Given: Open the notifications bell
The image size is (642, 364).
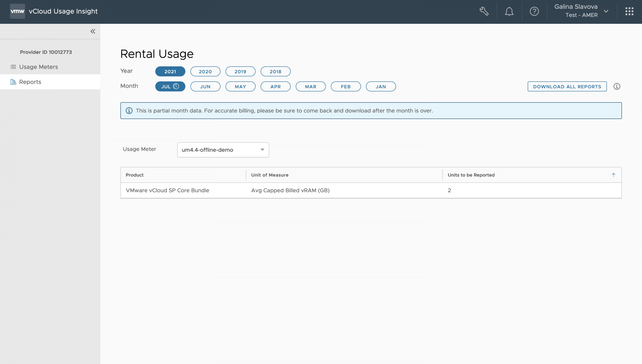Looking at the screenshot, I should (509, 11).
